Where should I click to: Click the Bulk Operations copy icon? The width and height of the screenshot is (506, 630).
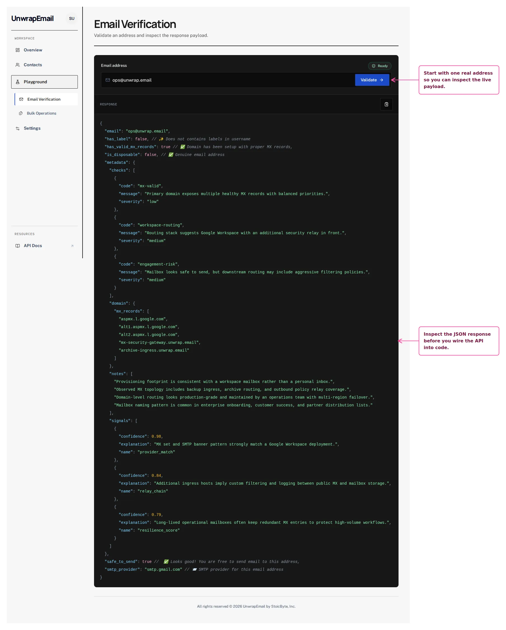[x=21, y=113]
